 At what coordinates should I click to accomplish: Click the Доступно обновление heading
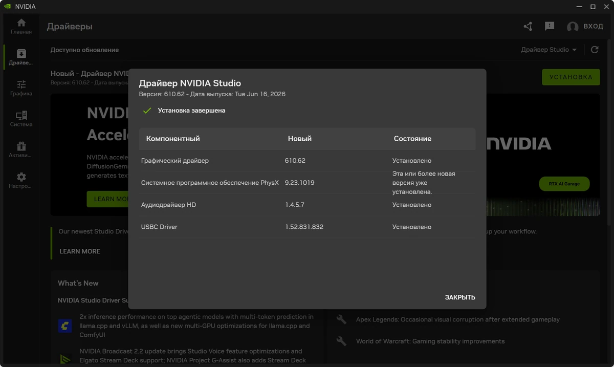tap(84, 50)
